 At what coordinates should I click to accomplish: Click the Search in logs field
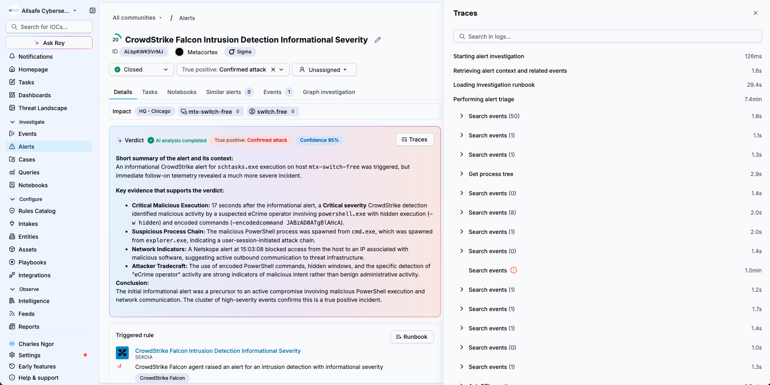click(x=607, y=36)
